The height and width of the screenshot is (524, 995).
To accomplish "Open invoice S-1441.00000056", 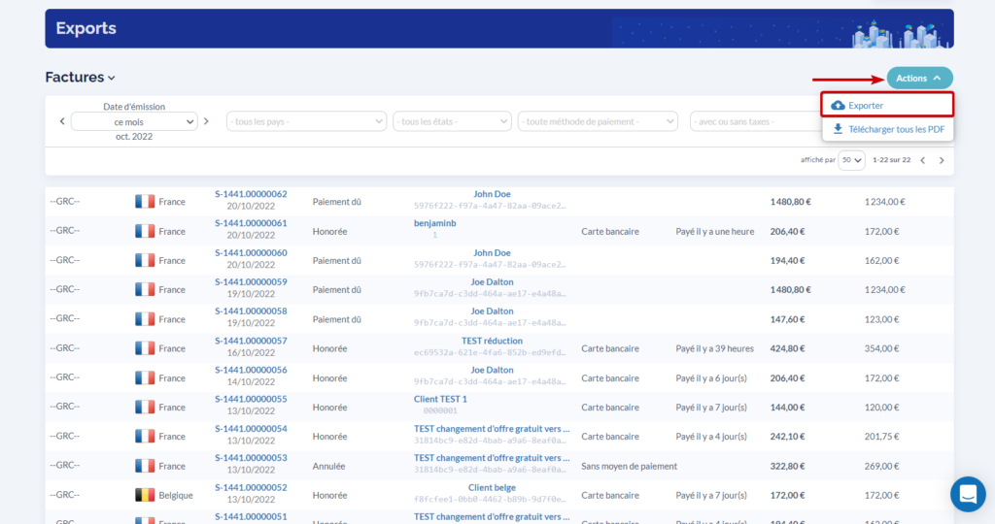I will point(251,370).
